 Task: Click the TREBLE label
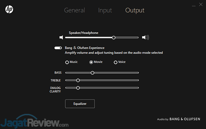tap(56, 80)
